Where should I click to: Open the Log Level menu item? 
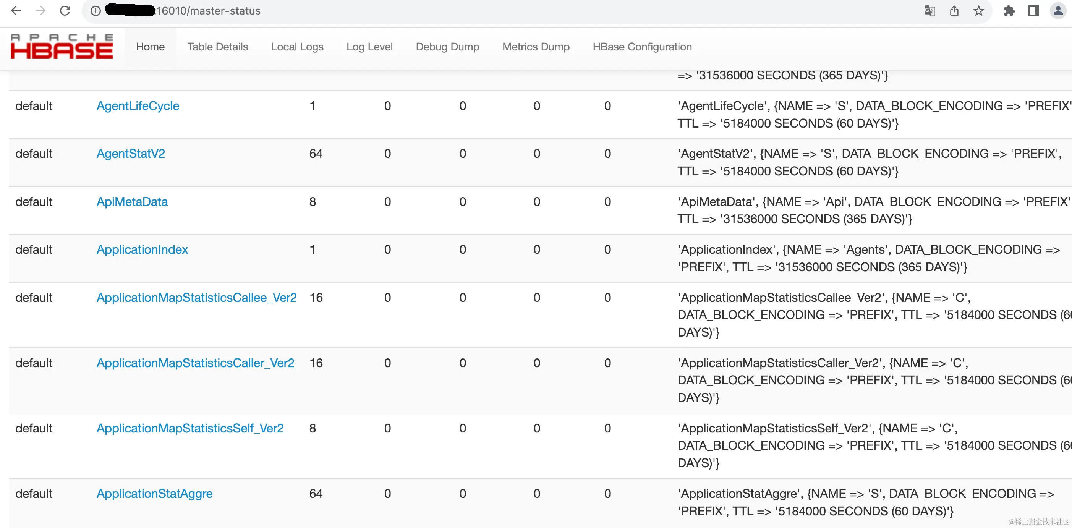(x=369, y=47)
